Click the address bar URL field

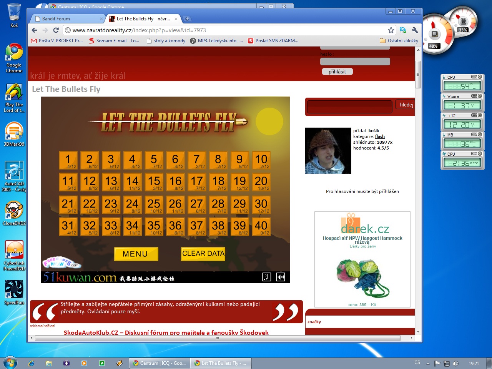227,30
